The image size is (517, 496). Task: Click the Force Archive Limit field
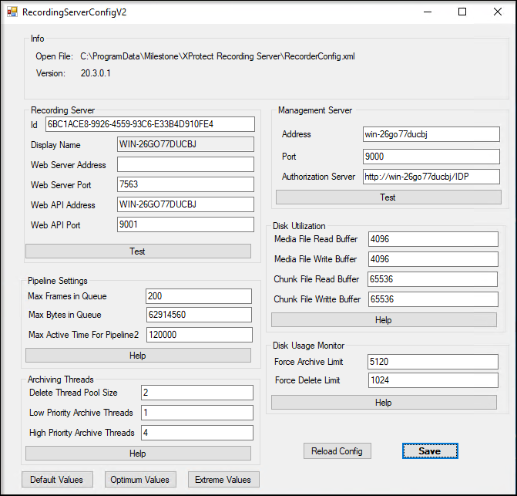(433, 362)
